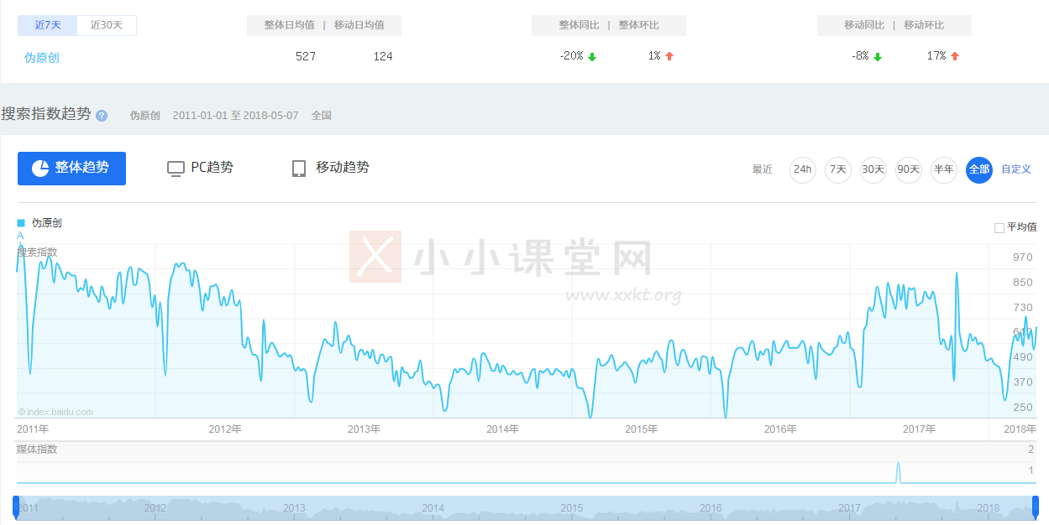Enable the 平均值 checkbox
The image size is (1049, 525).
tap(999, 227)
